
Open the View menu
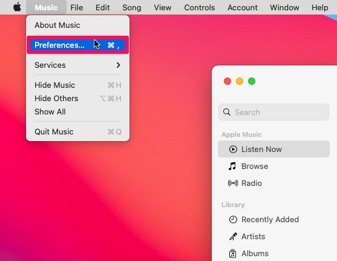click(163, 7)
